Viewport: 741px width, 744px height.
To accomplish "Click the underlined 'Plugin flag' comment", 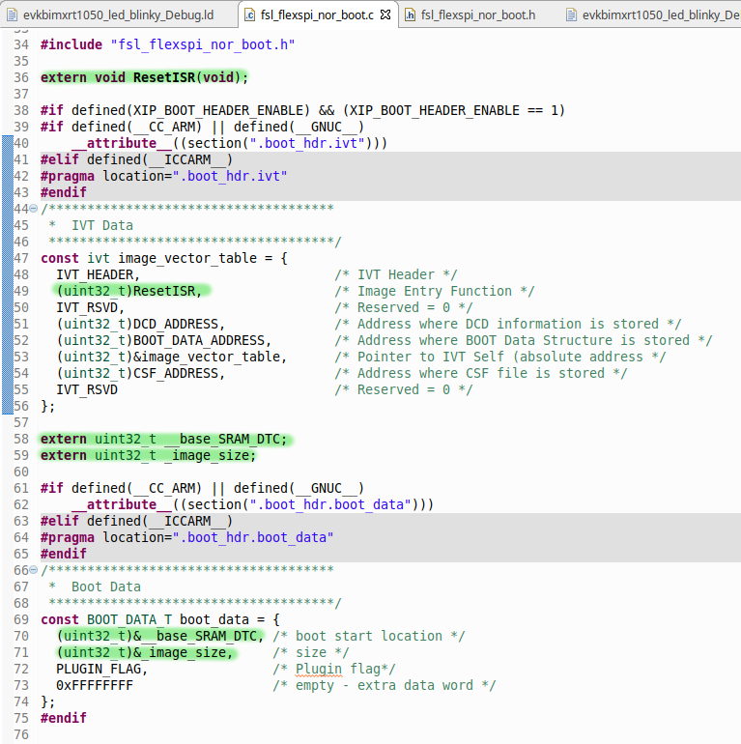I will [x=334, y=669].
